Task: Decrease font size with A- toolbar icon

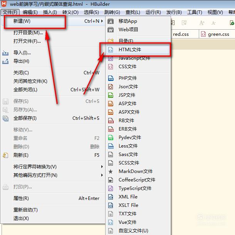Action: pos(213,23)
